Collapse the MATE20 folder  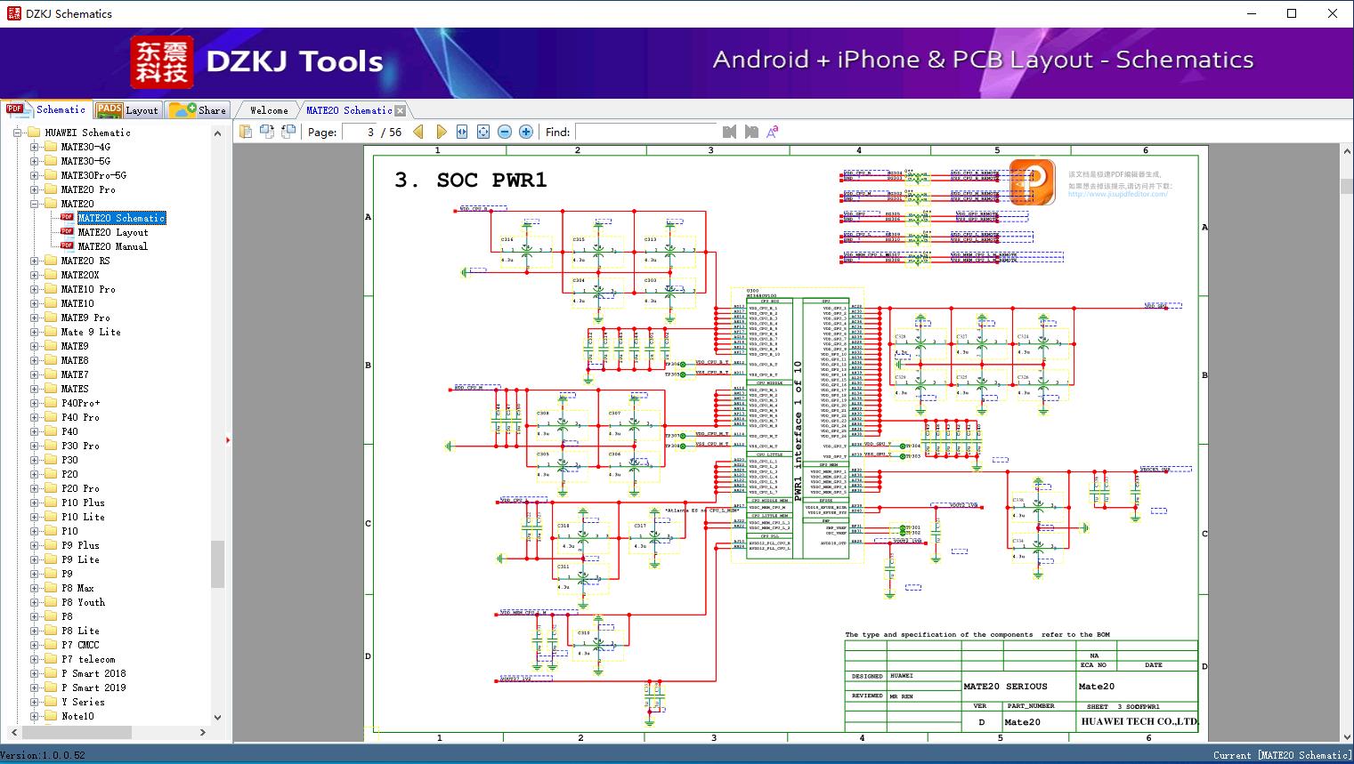(x=34, y=204)
